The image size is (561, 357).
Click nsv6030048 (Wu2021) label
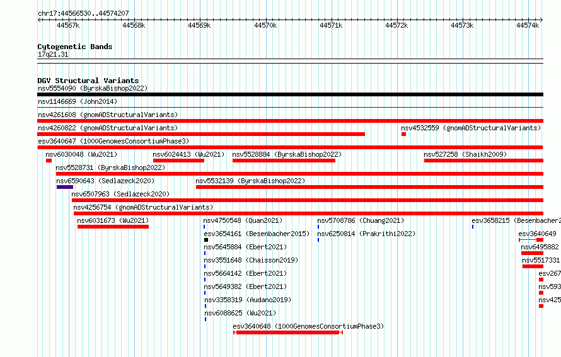coord(81,154)
